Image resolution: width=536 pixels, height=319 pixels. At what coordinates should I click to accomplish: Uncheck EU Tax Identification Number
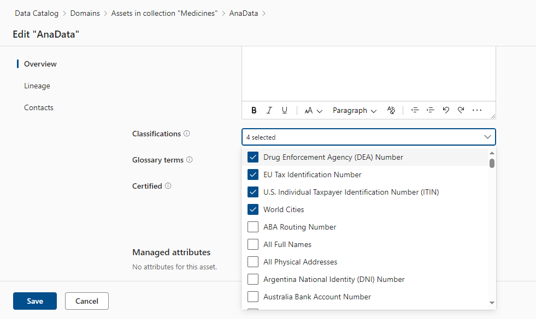click(253, 174)
